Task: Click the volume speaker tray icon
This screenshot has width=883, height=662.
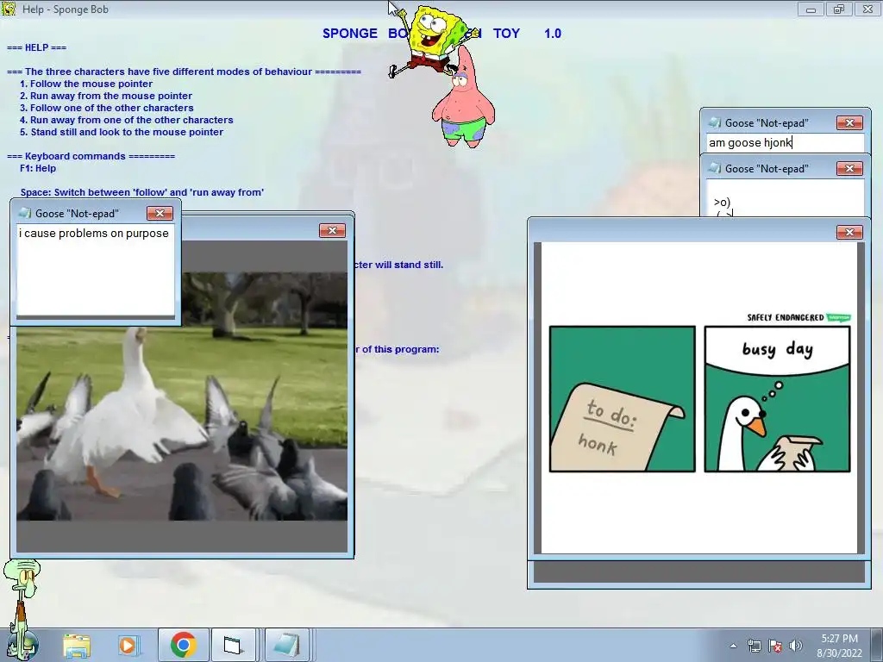Action: [795, 646]
